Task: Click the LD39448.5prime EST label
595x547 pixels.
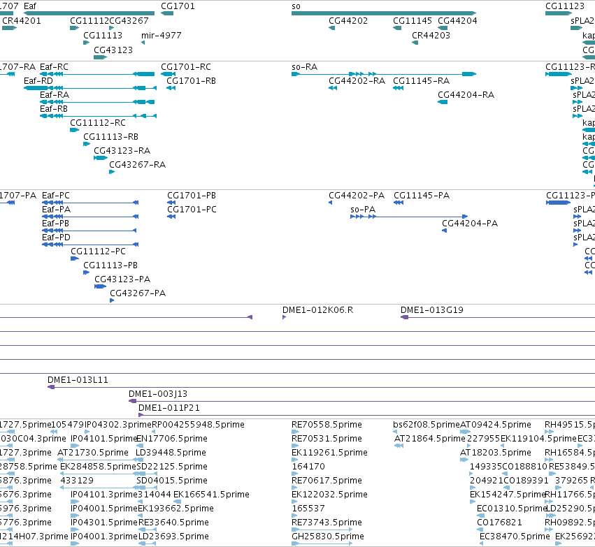Action: coord(171,453)
